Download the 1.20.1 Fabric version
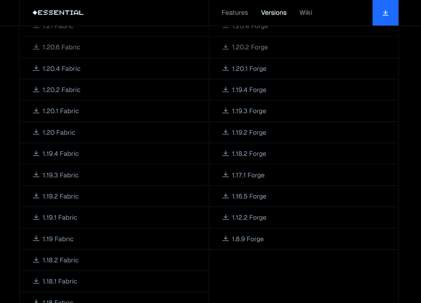The image size is (421, 303). (x=61, y=111)
